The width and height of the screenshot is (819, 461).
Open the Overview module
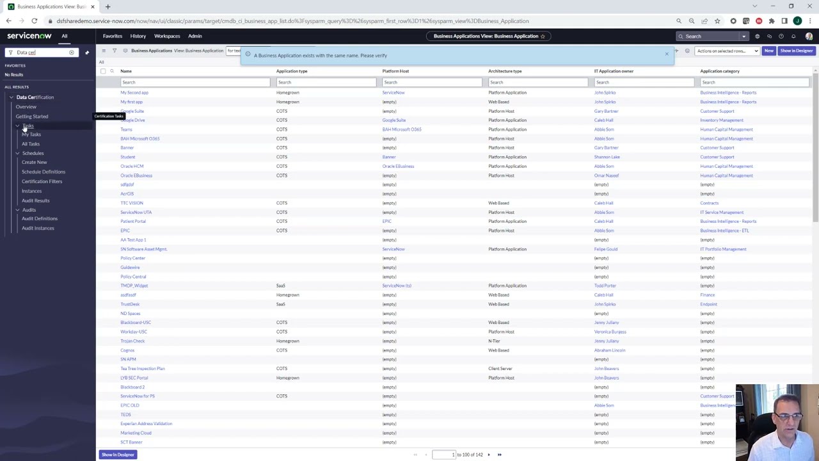tap(26, 107)
